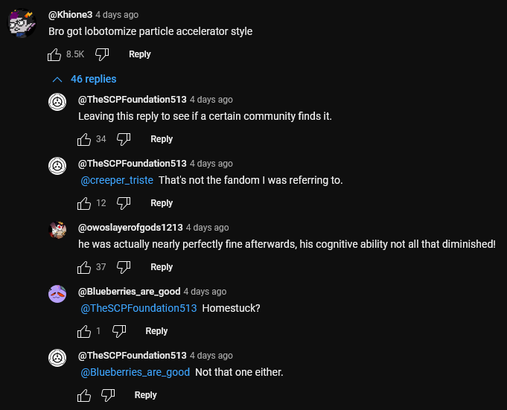
Task: Like the reply with 34 likes
Action: coord(84,139)
